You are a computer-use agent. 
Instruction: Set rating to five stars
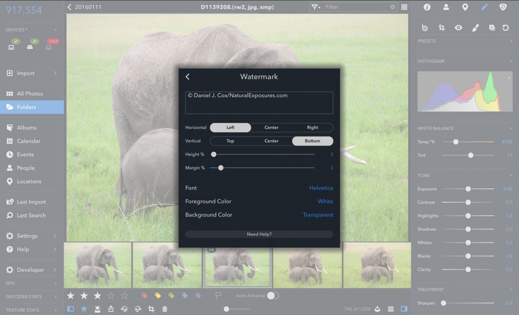tap(125, 296)
